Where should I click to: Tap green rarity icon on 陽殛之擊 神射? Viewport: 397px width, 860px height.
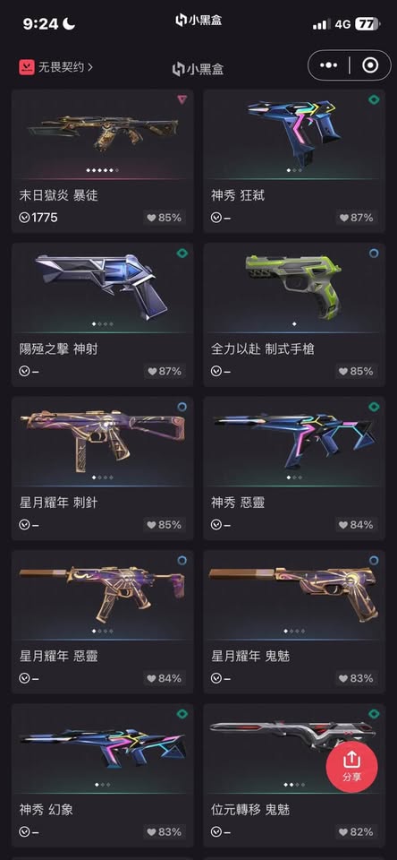pyautogui.click(x=182, y=253)
